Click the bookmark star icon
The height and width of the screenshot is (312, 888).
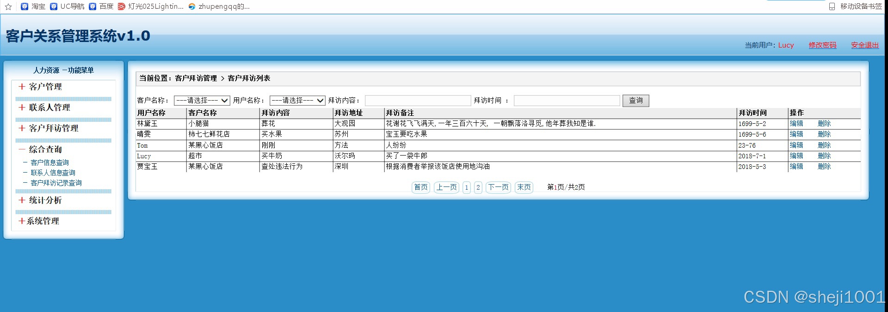click(x=8, y=6)
